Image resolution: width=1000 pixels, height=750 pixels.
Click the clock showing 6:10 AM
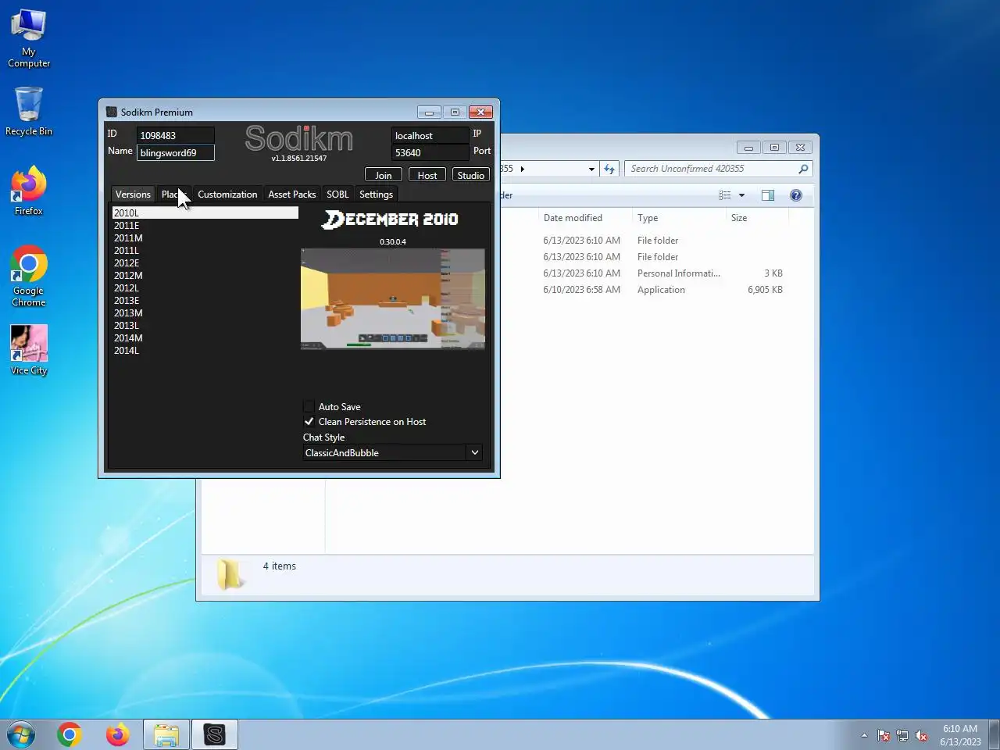(960, 734)
